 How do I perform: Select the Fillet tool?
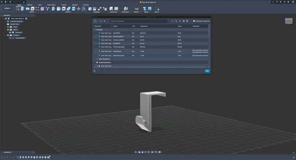pyautogui.click(x=59, y=9)
